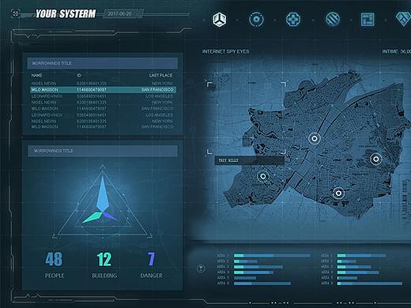Select the northernmost map location marker
Image resolution: width=411 pixels, height=308 pixels.
point(315,138)
